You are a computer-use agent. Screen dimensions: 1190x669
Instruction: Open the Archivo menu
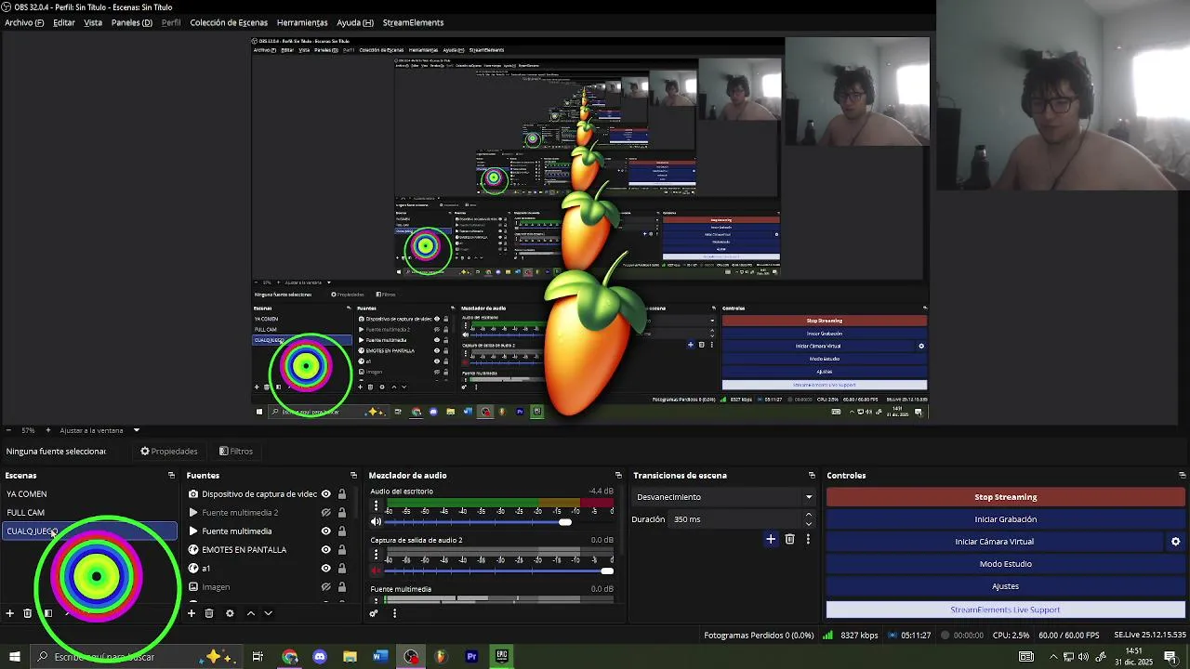24,22
